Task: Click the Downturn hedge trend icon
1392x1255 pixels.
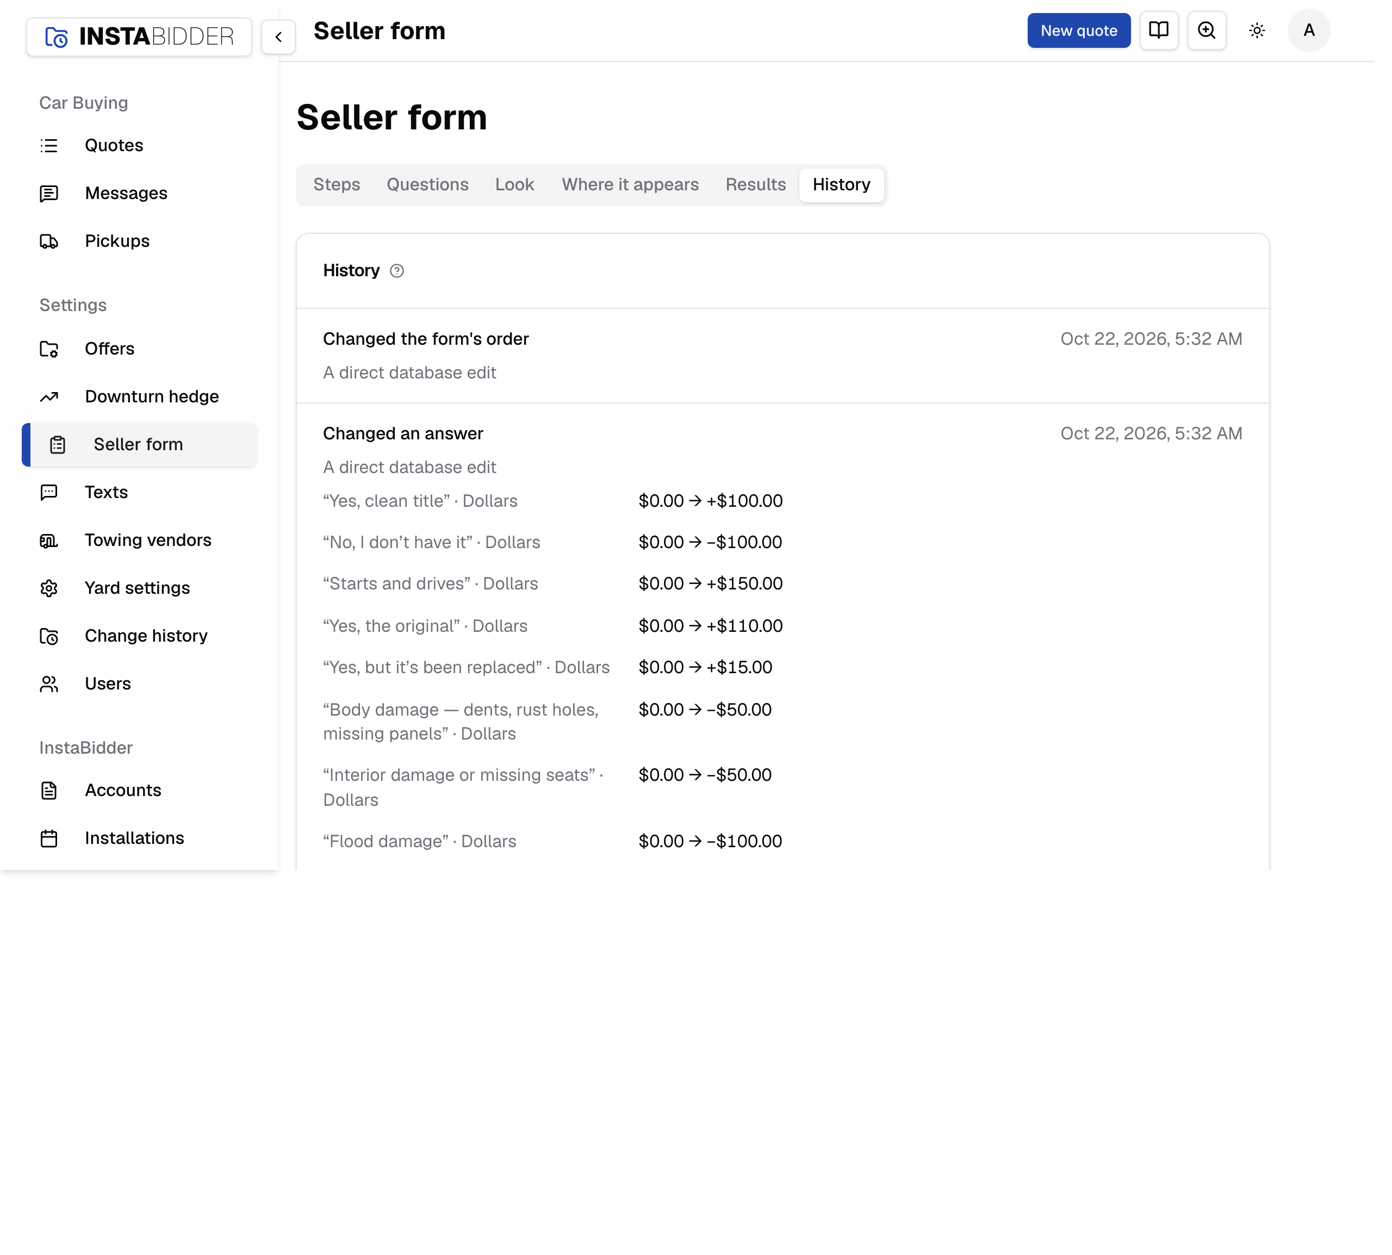Action: [x=49, y=396]
